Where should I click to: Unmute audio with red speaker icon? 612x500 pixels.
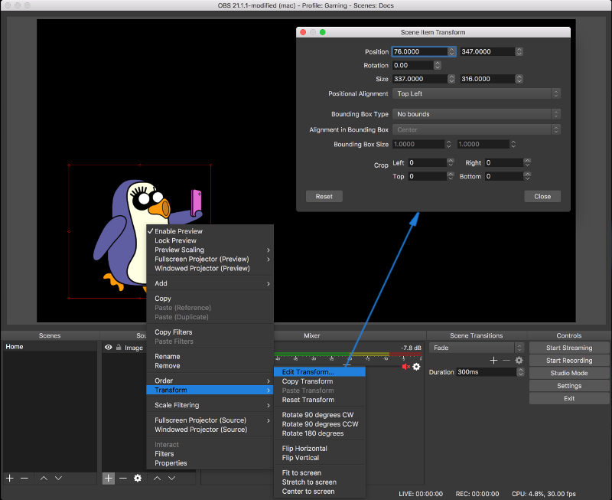pyautogui.click(x=405, y=367)
